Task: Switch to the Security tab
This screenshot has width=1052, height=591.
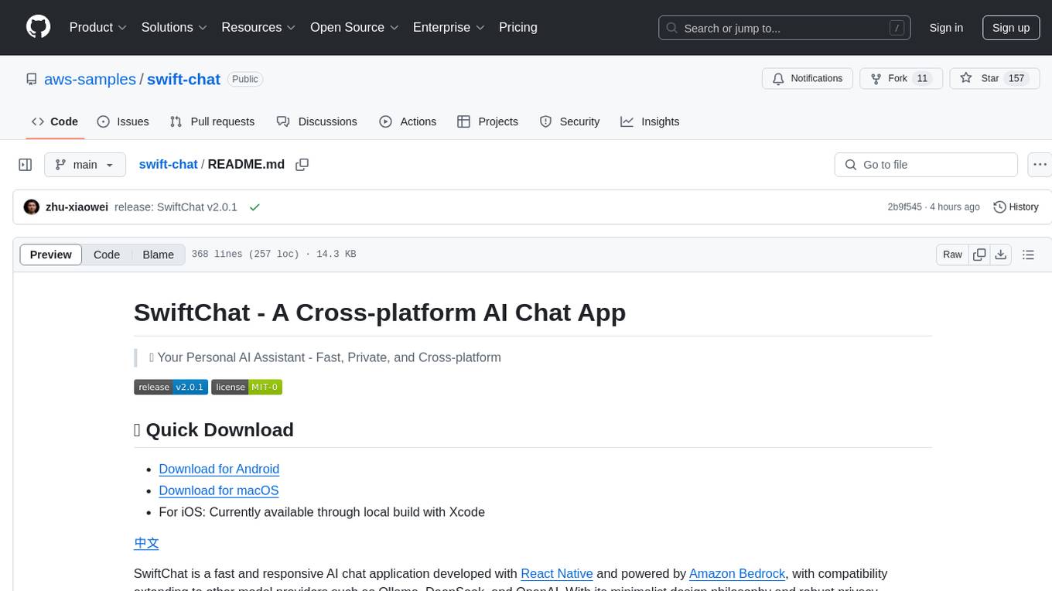Action: point(569,121)
